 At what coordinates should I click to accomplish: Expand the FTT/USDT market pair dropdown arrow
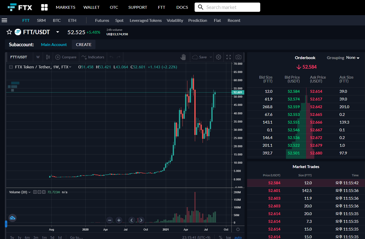click(x=58, y=32)
